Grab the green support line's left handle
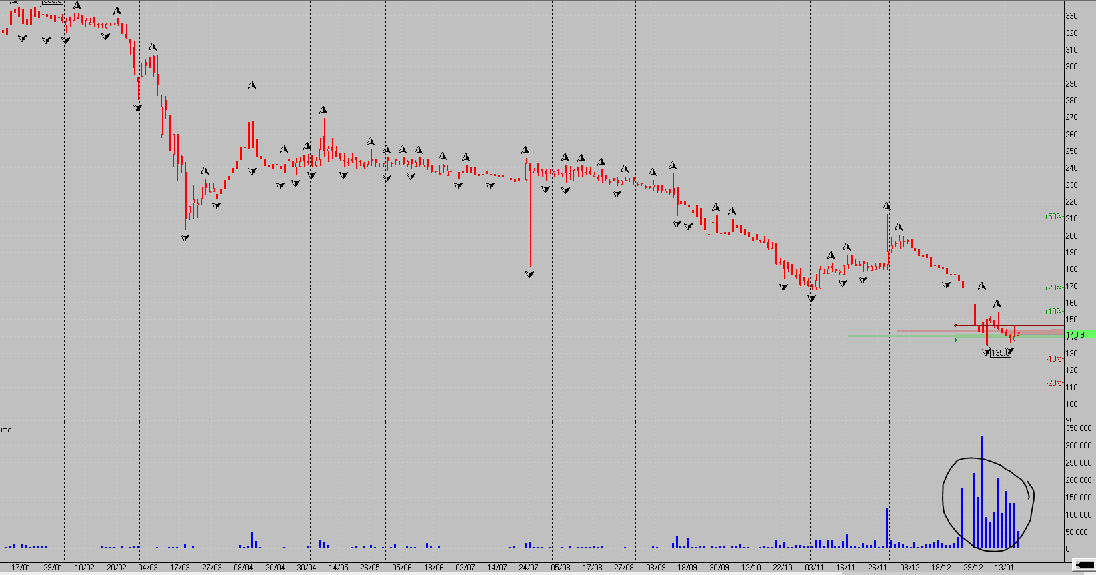Image resolution: width=1096 pixels, height=575 pixels. (955, 340)
